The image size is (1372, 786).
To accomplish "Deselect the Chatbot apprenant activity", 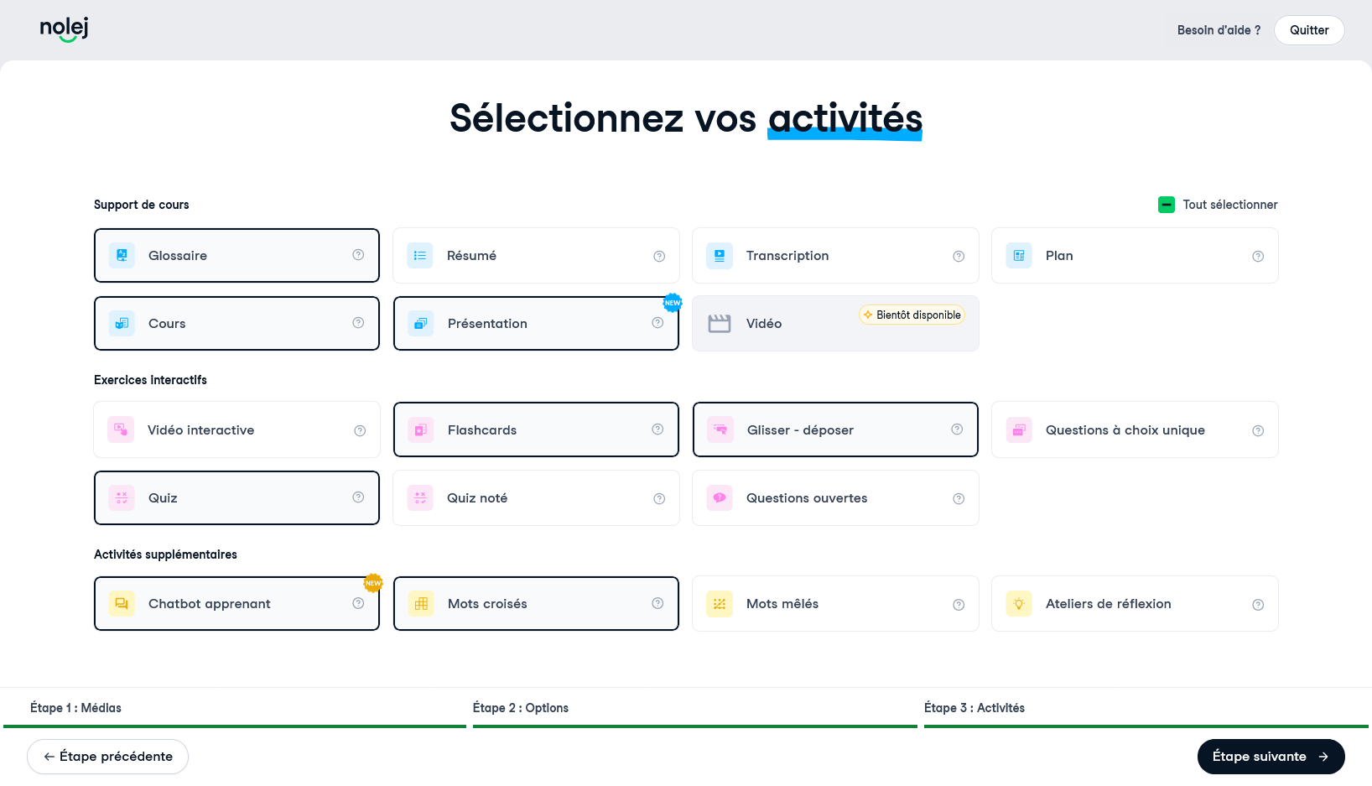I will 236,603.
